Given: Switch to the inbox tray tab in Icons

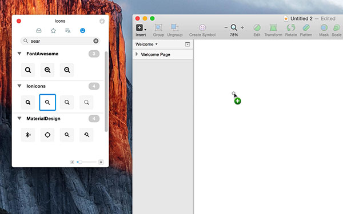Looking at the screenshot, I should tap(39, 31).
